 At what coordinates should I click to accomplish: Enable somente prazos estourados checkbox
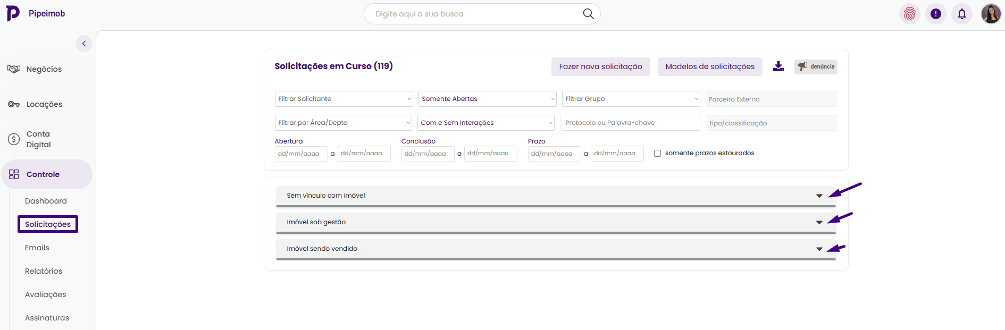click(x=658, y=153)
